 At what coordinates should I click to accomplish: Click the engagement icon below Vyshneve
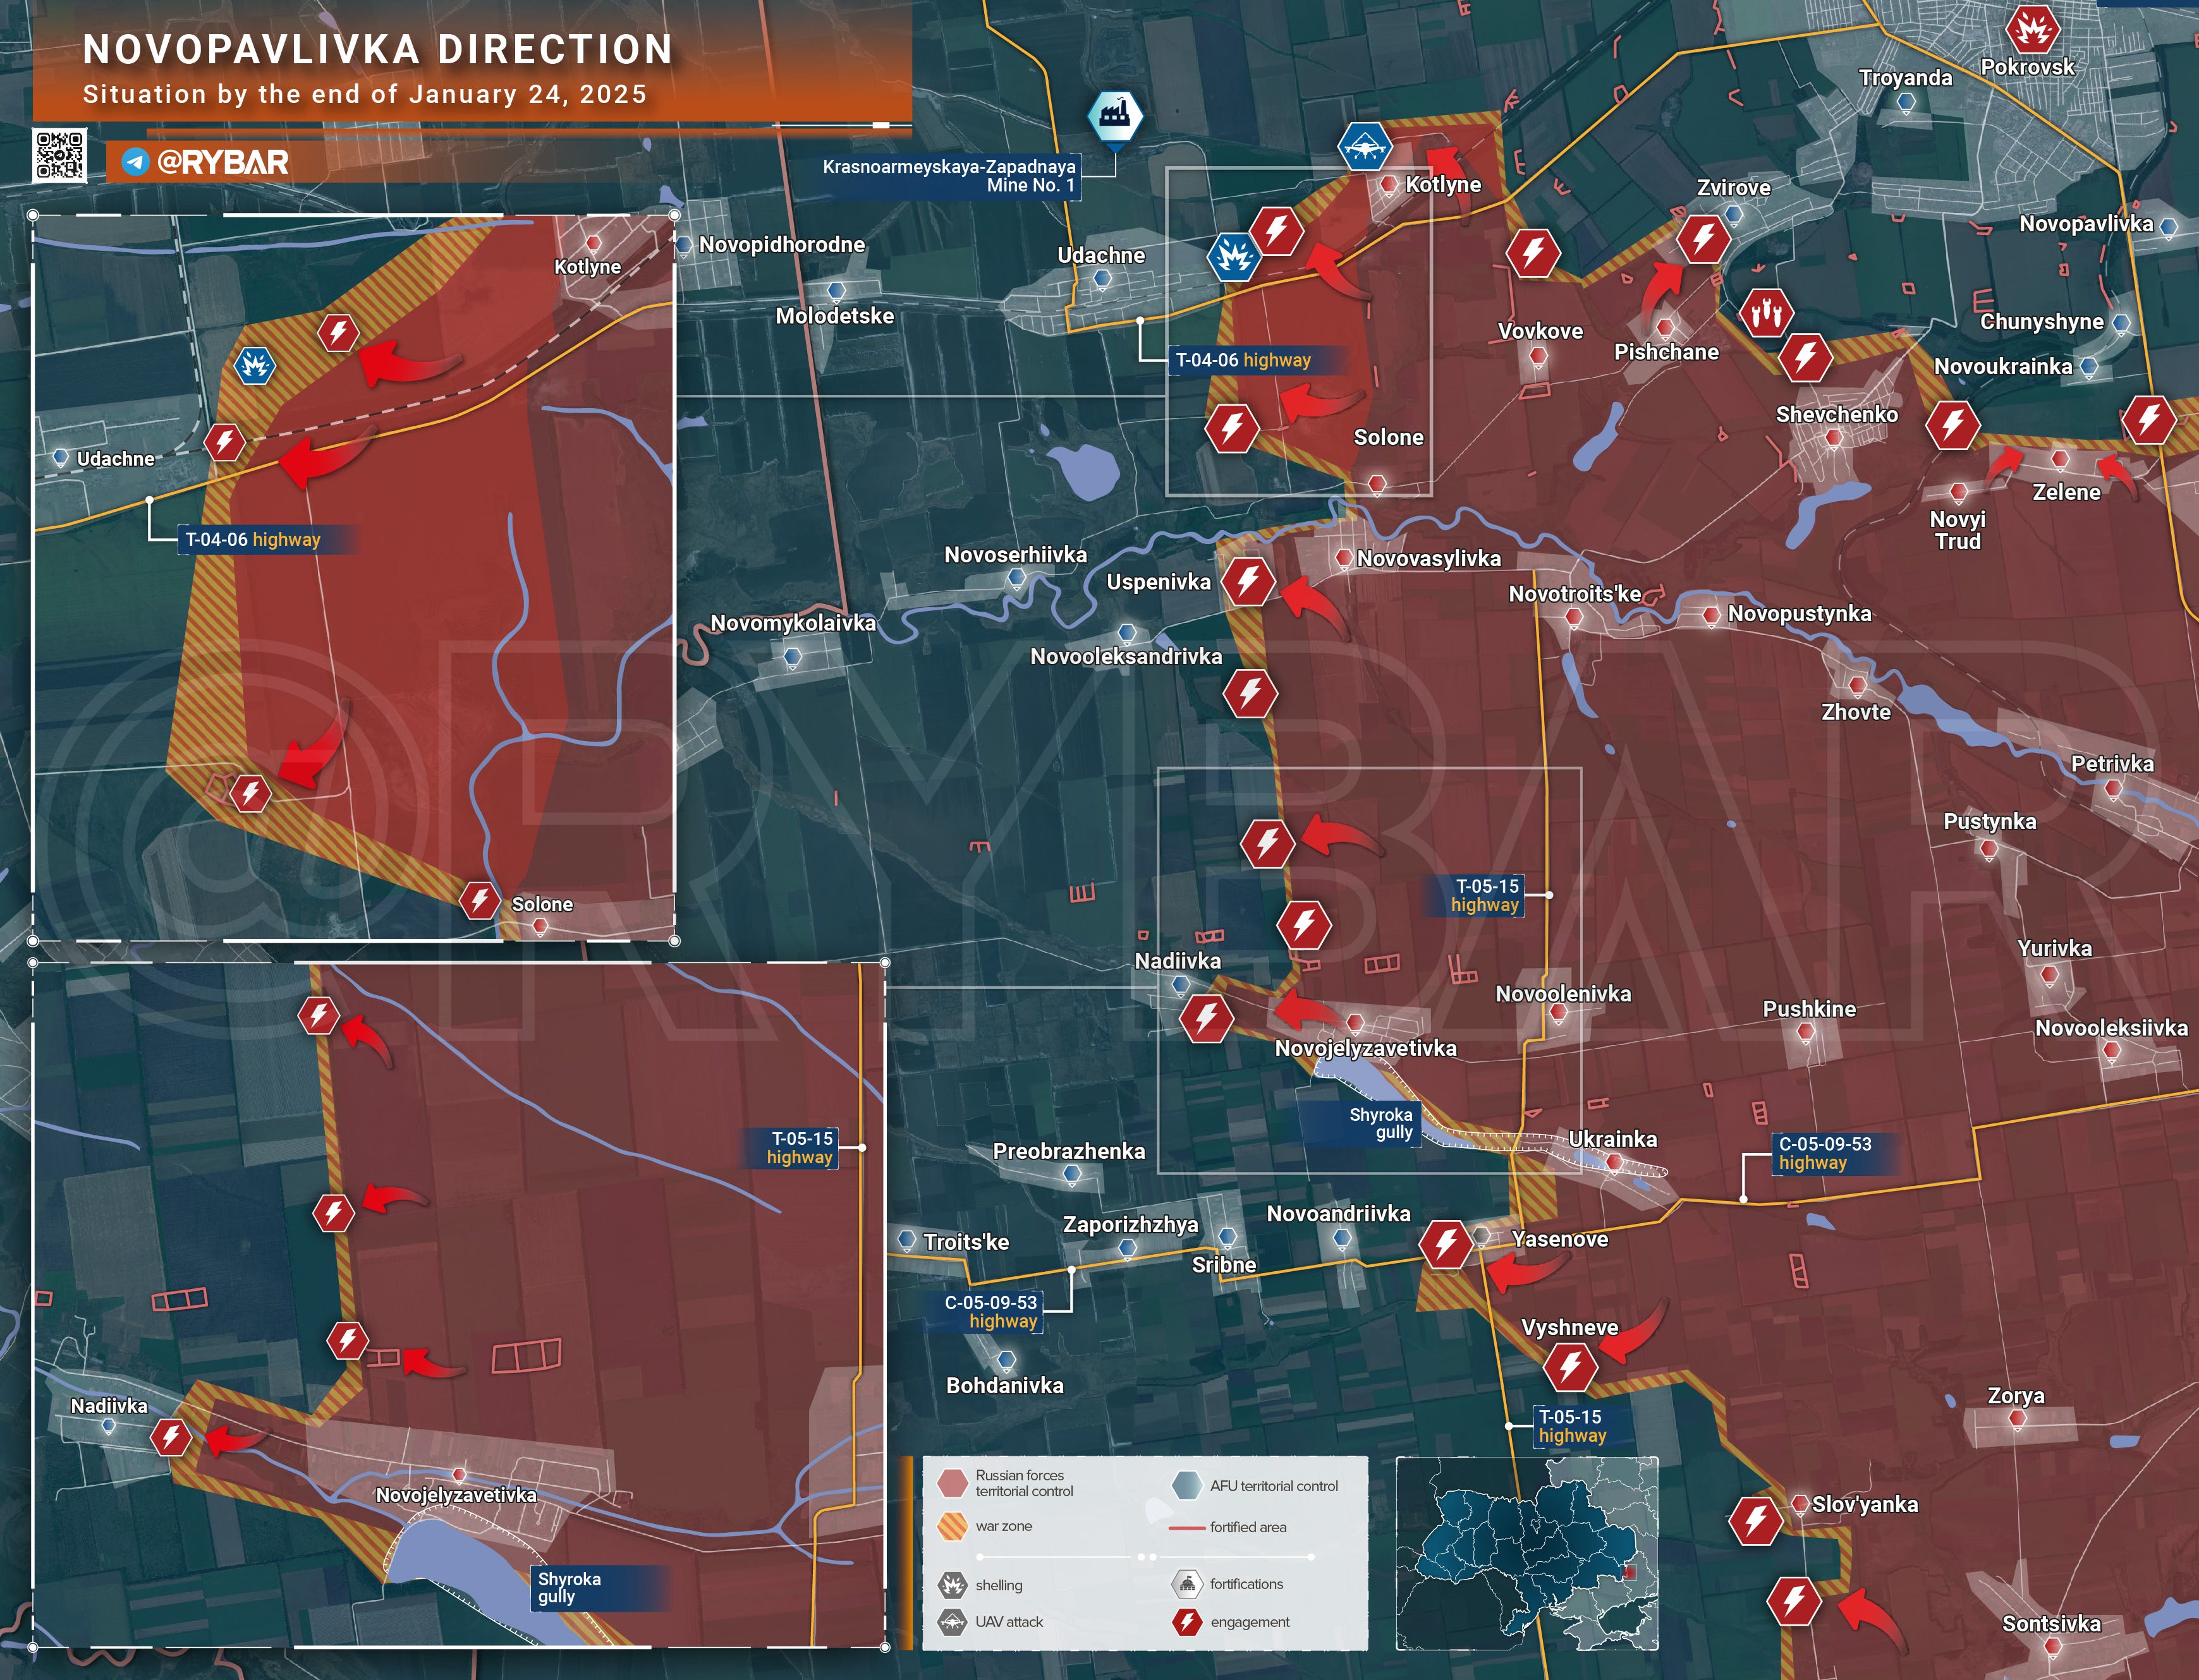pos(1569,1366)
